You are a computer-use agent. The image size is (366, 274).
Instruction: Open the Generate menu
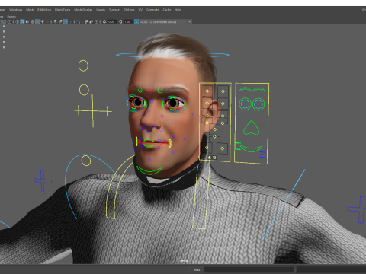coord(152,10)
